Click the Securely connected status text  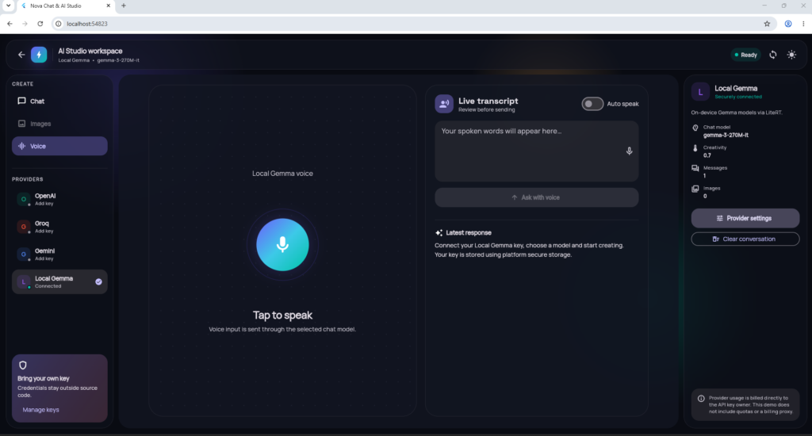pos(738,97)
